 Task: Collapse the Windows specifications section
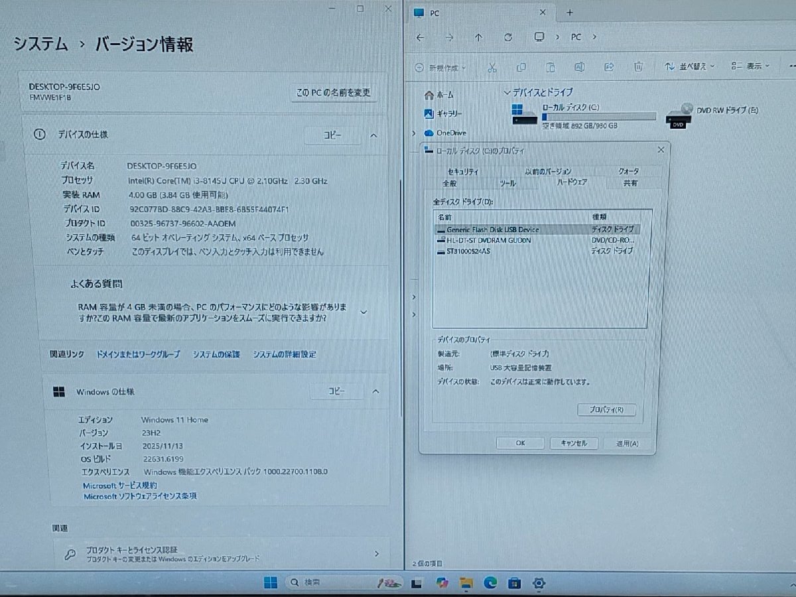click(x=375, y=391)
